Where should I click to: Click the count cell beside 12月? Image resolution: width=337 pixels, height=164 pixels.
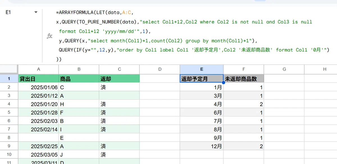(244, 146)
